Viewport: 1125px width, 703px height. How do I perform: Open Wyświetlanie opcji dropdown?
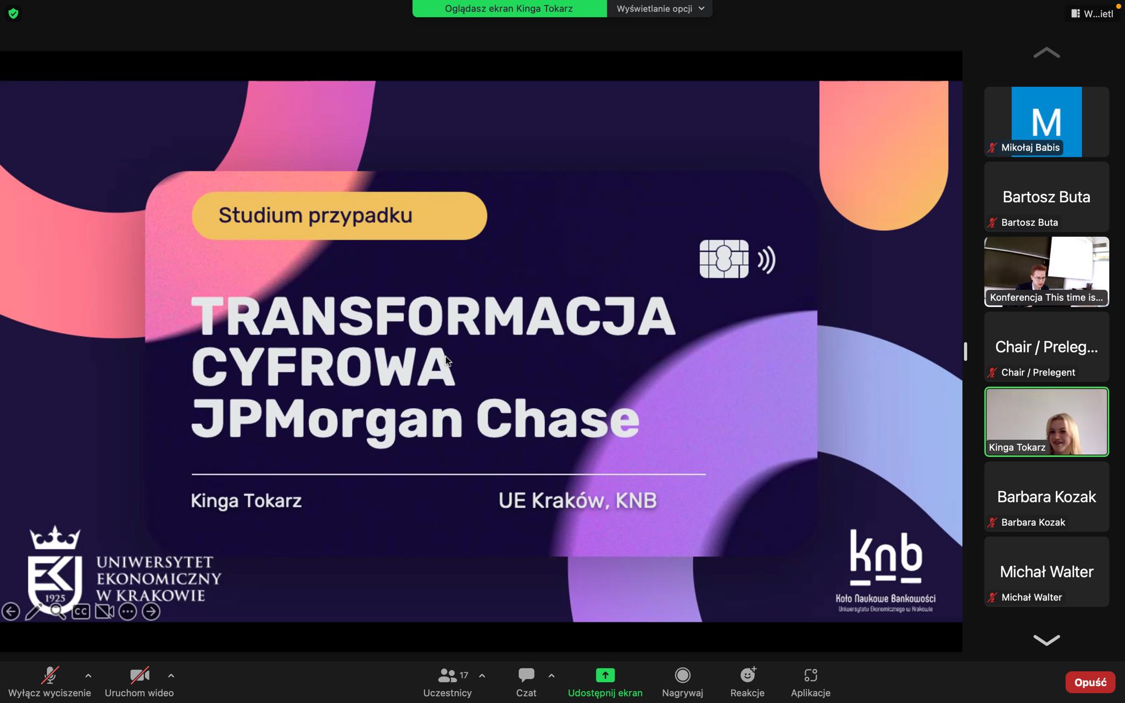[660, 9]
